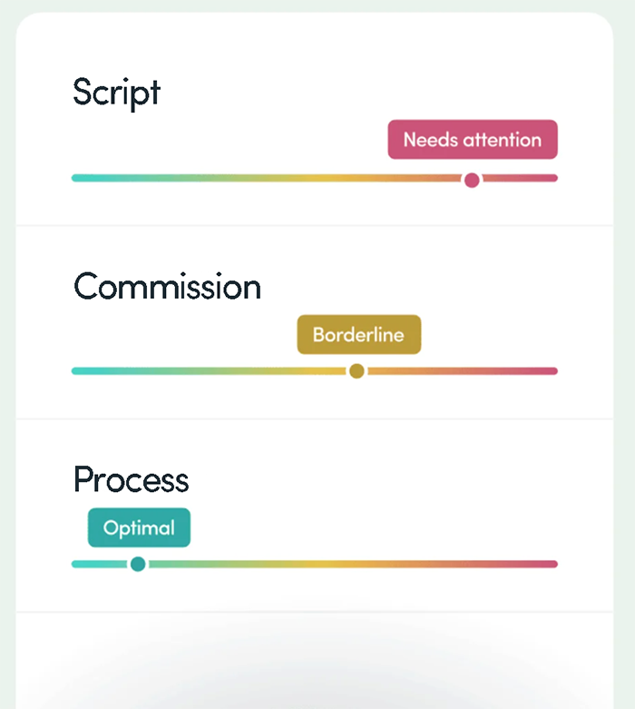Screen dimensions: 635x709
Task: Open the 'Commission' section heading
Action: 167,287
